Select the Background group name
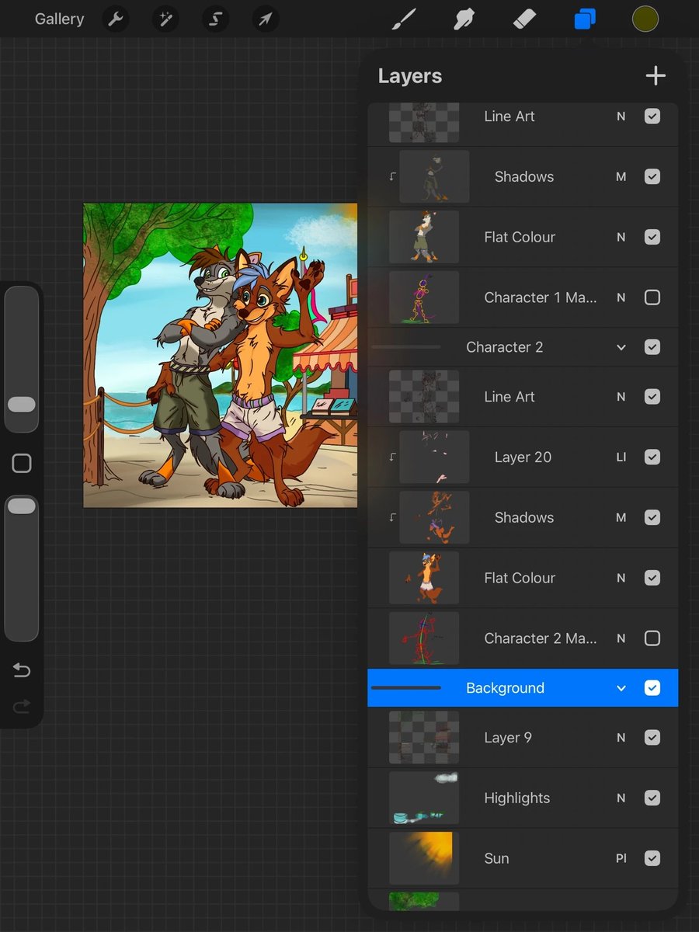The height and width of the screenshot is (932, 699). coord(505,688)
